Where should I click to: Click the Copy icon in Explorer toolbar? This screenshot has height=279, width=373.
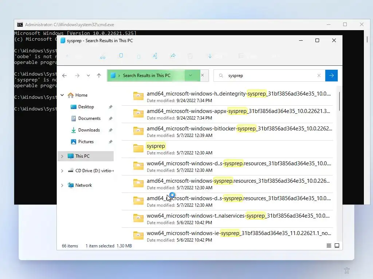[x=121, y=56]
